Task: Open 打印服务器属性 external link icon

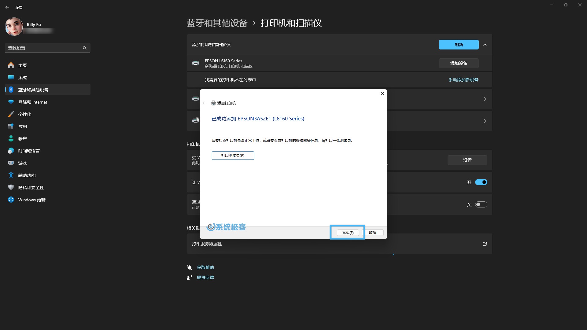Action: (x=485, y=244)
